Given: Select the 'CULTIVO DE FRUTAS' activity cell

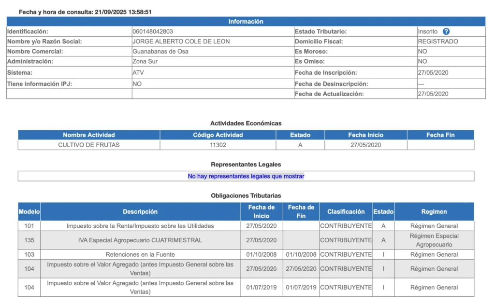Looking at the screenshot, I should pyautogui.click(x=89, y=145).
